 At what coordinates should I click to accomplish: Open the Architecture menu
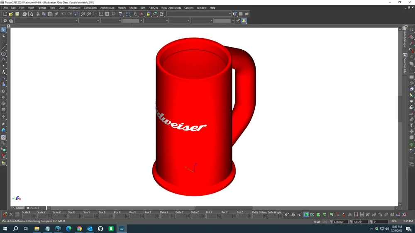click(x=107, y=7)
